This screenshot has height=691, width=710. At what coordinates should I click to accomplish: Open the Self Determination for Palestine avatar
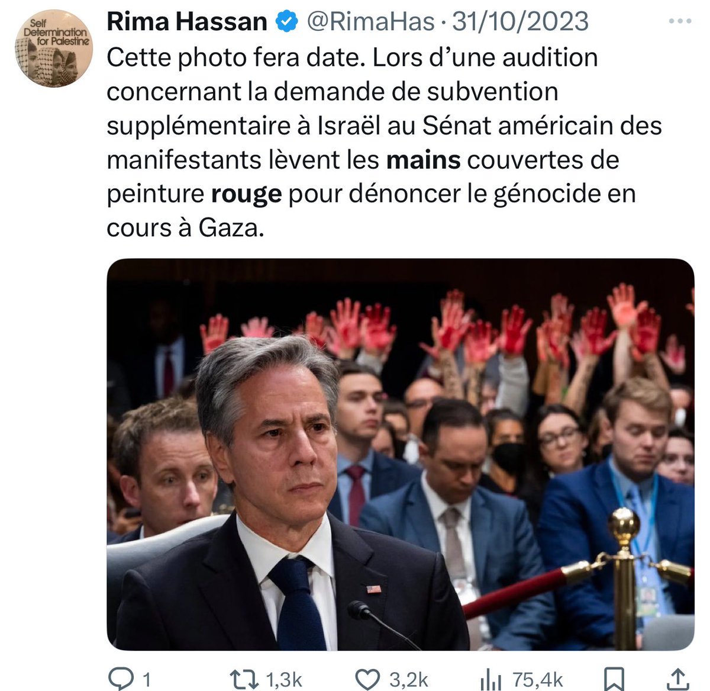(54, 48)
